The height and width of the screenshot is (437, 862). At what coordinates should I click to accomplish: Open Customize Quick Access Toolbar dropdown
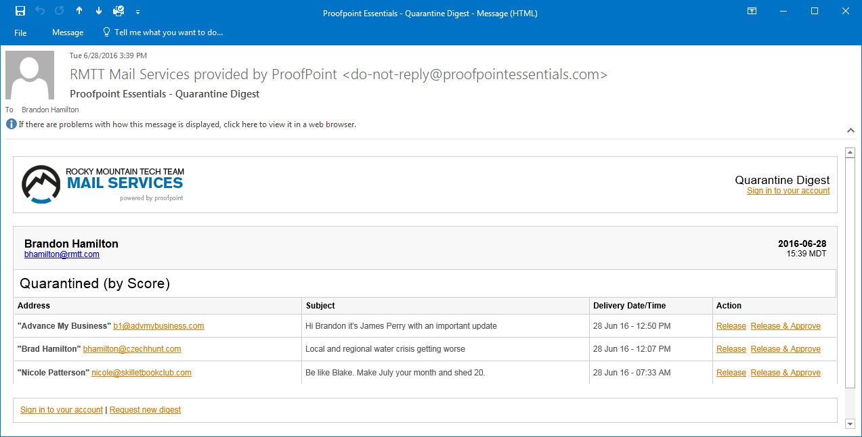click(138, 11)
